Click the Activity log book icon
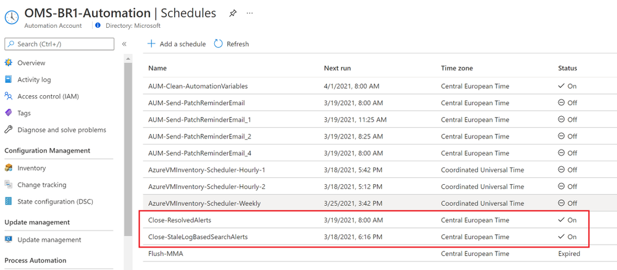 [x=8, y=80]
